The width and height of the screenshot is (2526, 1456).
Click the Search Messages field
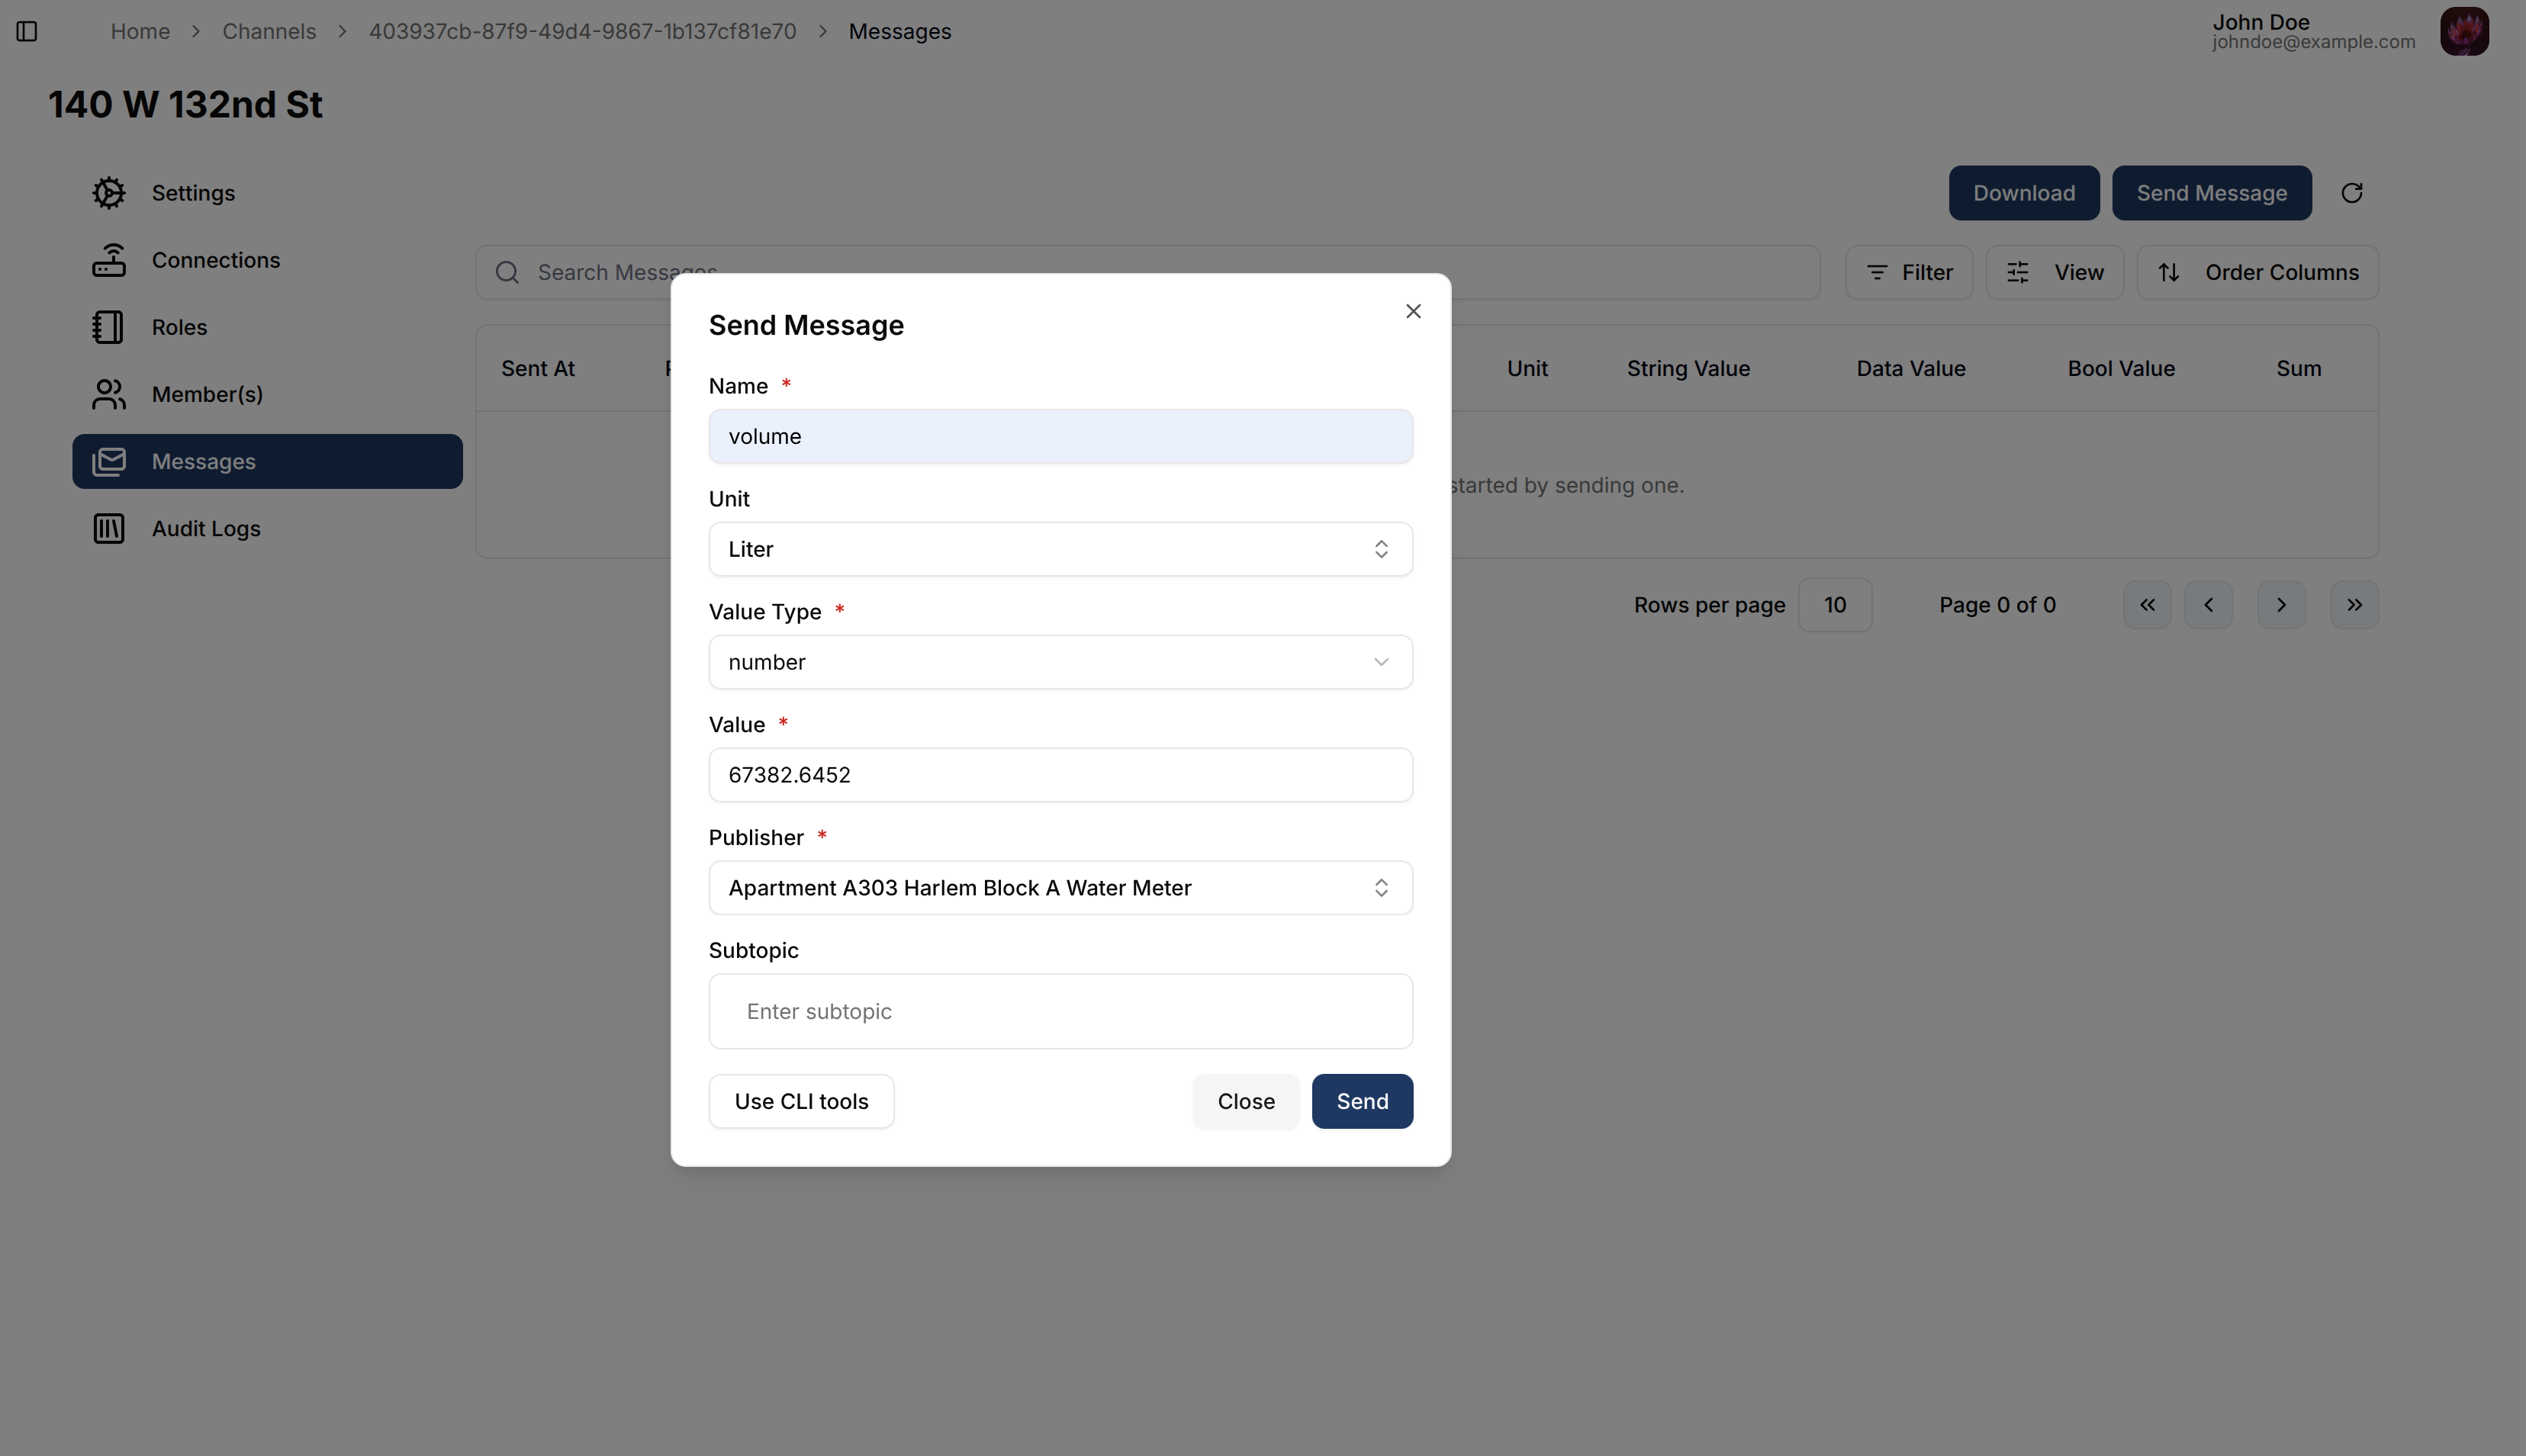pos(1147,272)
